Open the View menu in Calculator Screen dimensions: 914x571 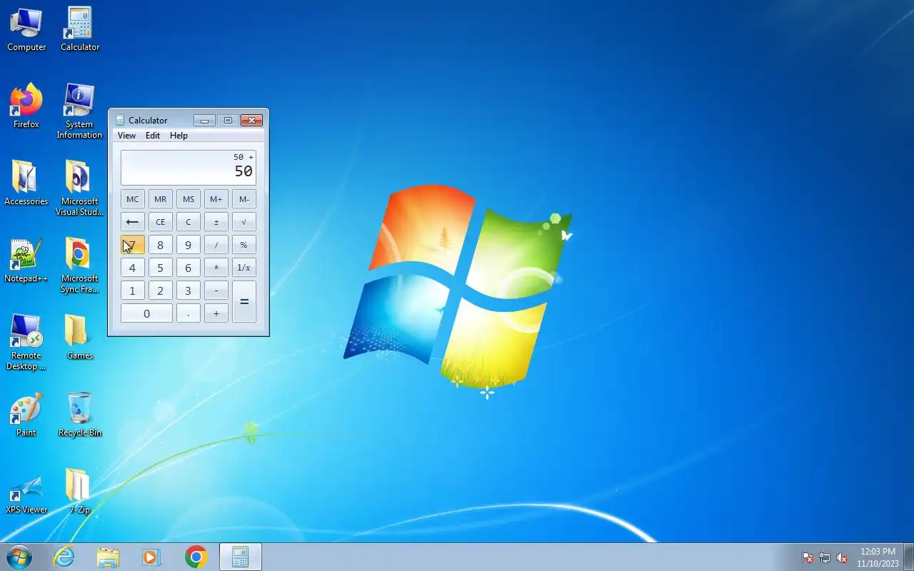tap(126, 136)
